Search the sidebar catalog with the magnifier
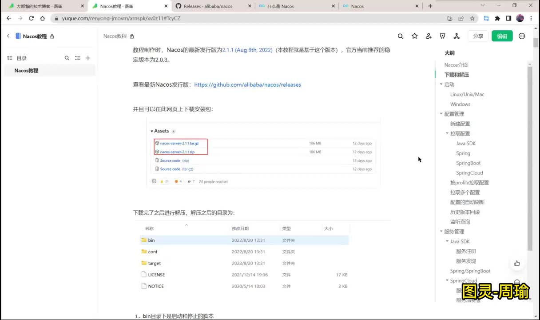The image size is (540, 320). pyautogui.click(x=67, y=58)
